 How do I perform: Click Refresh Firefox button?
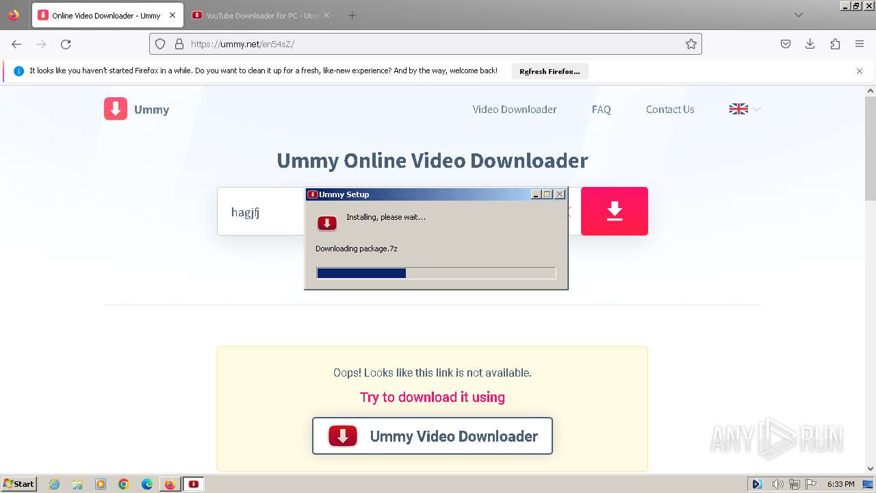point(550,71)
